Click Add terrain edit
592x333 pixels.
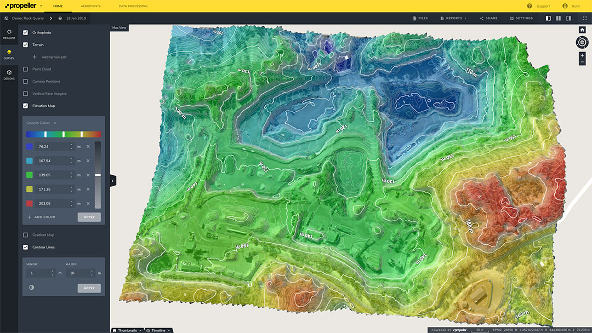point(54,57)
